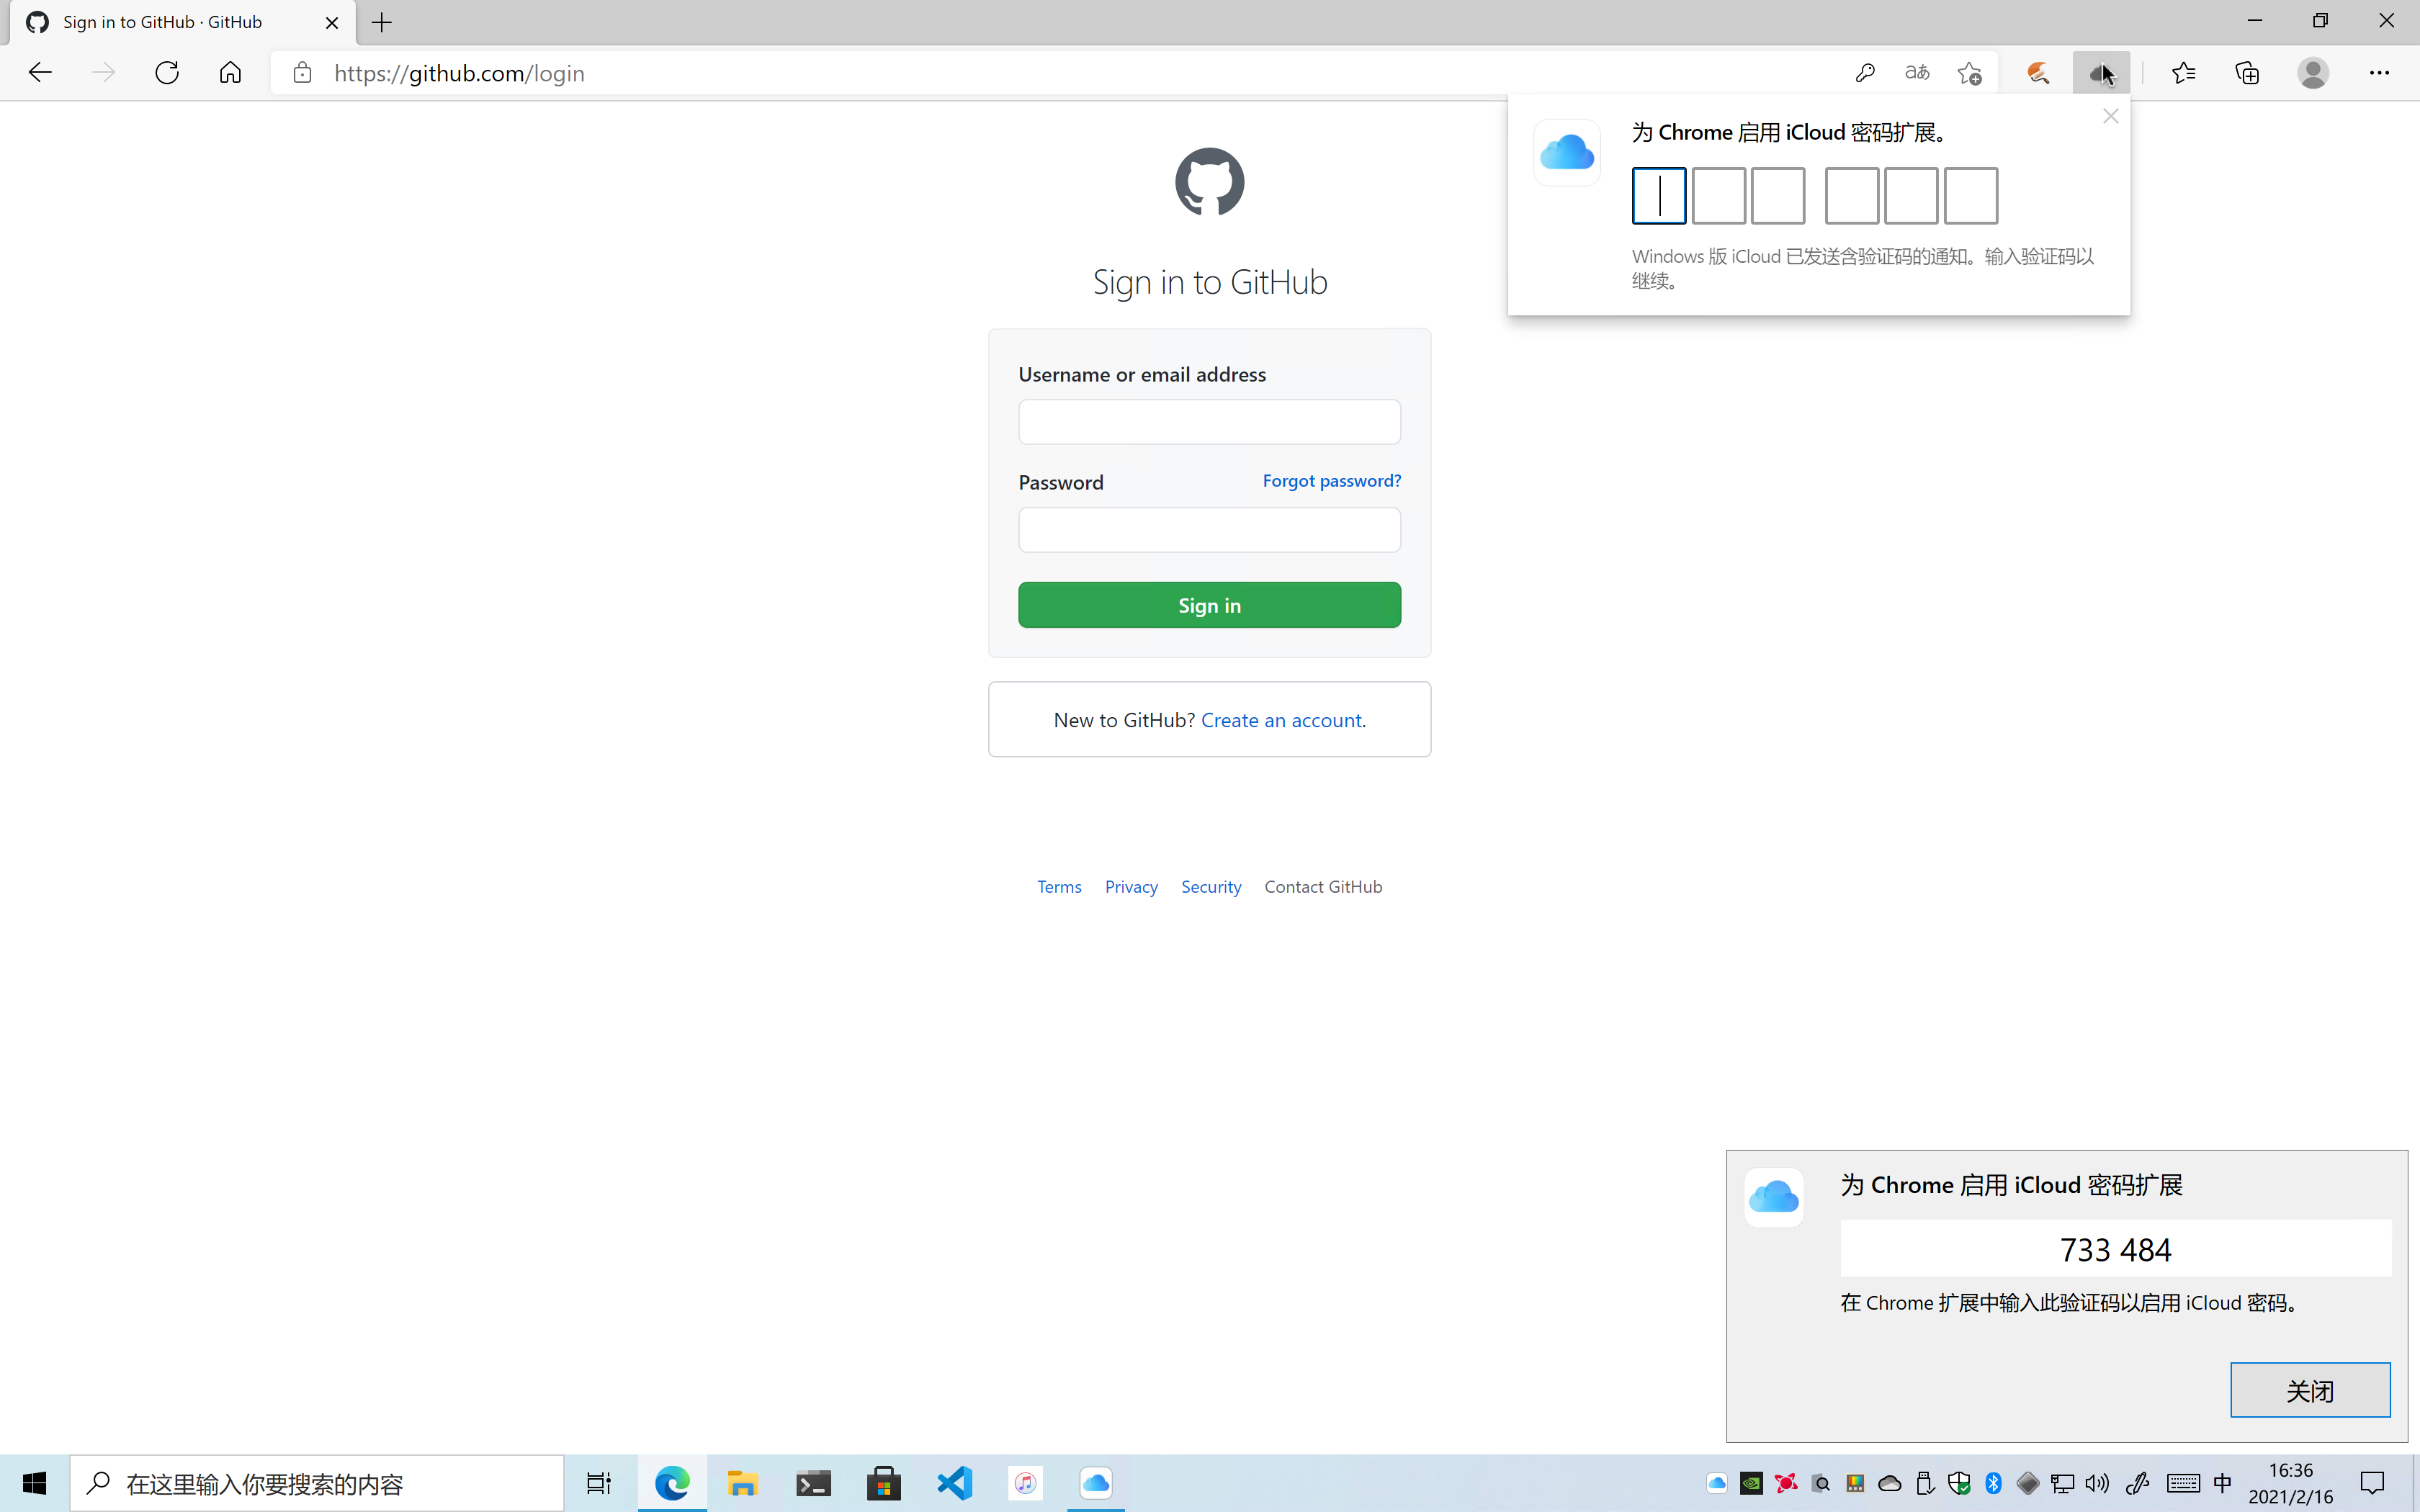Click the second verification code box

tap(1719, 196)
